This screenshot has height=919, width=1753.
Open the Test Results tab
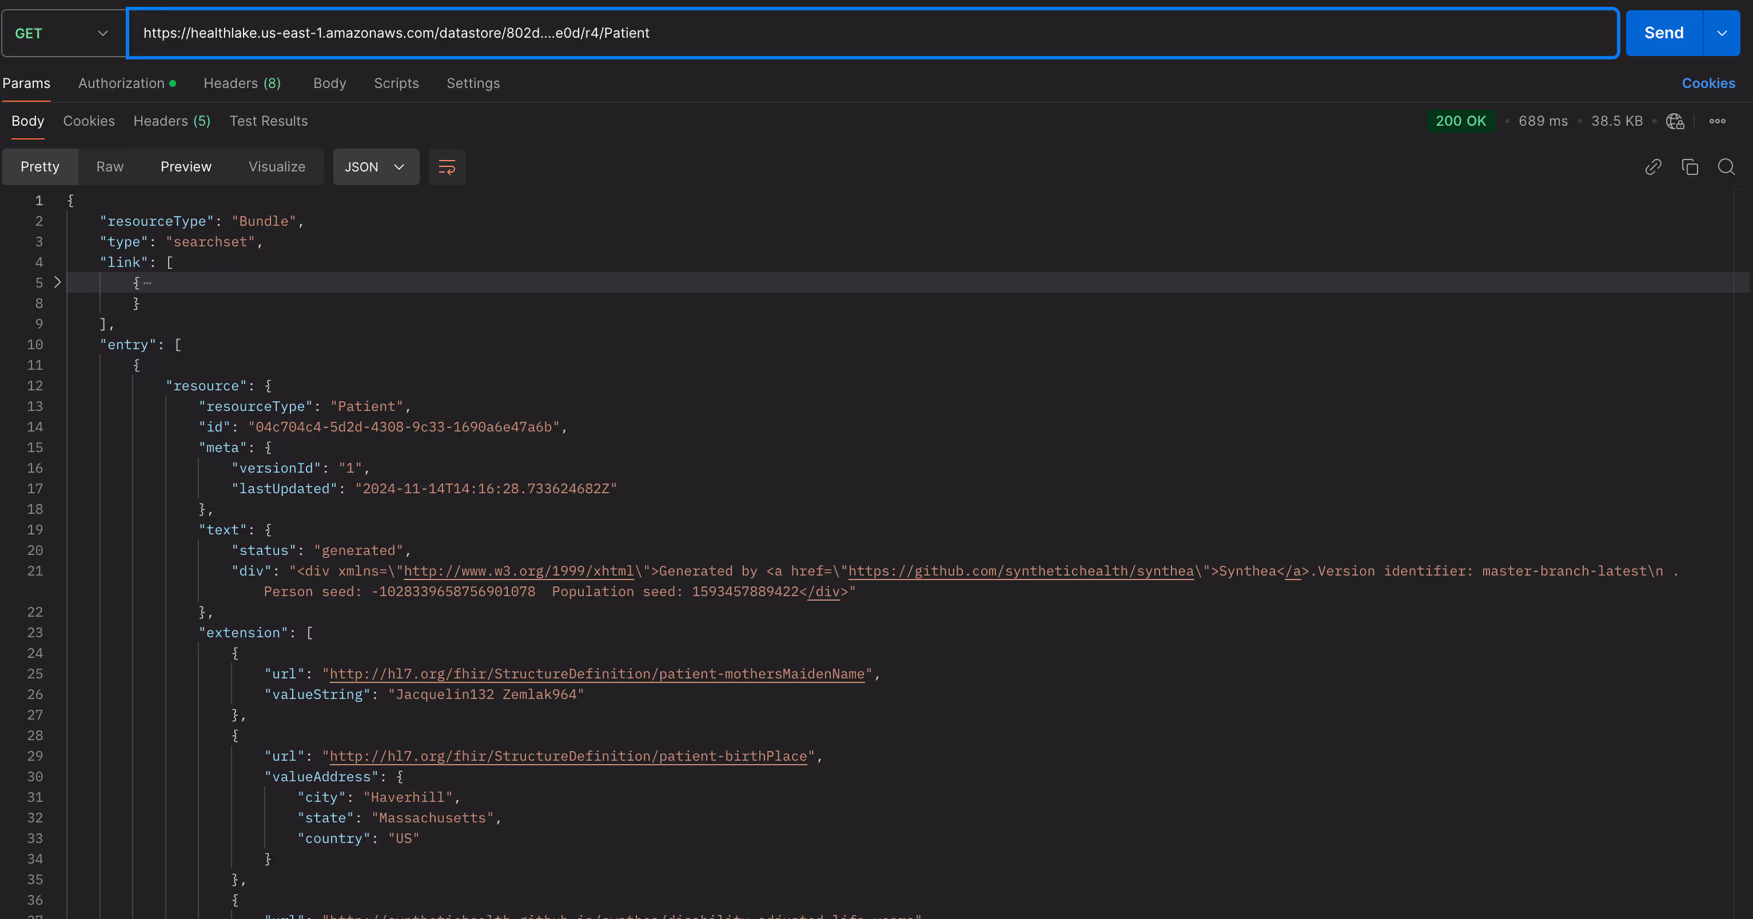268,121
